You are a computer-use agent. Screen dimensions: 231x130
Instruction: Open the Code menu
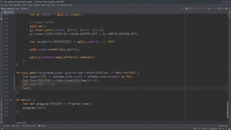point(23,5)
